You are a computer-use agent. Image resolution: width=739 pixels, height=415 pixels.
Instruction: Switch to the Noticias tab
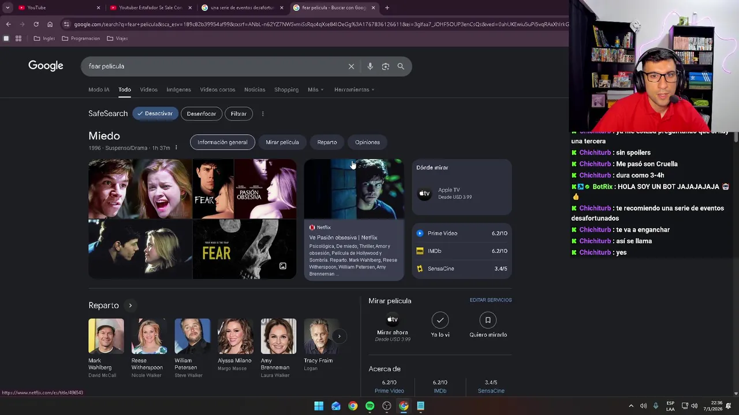[x=255, y=89]
